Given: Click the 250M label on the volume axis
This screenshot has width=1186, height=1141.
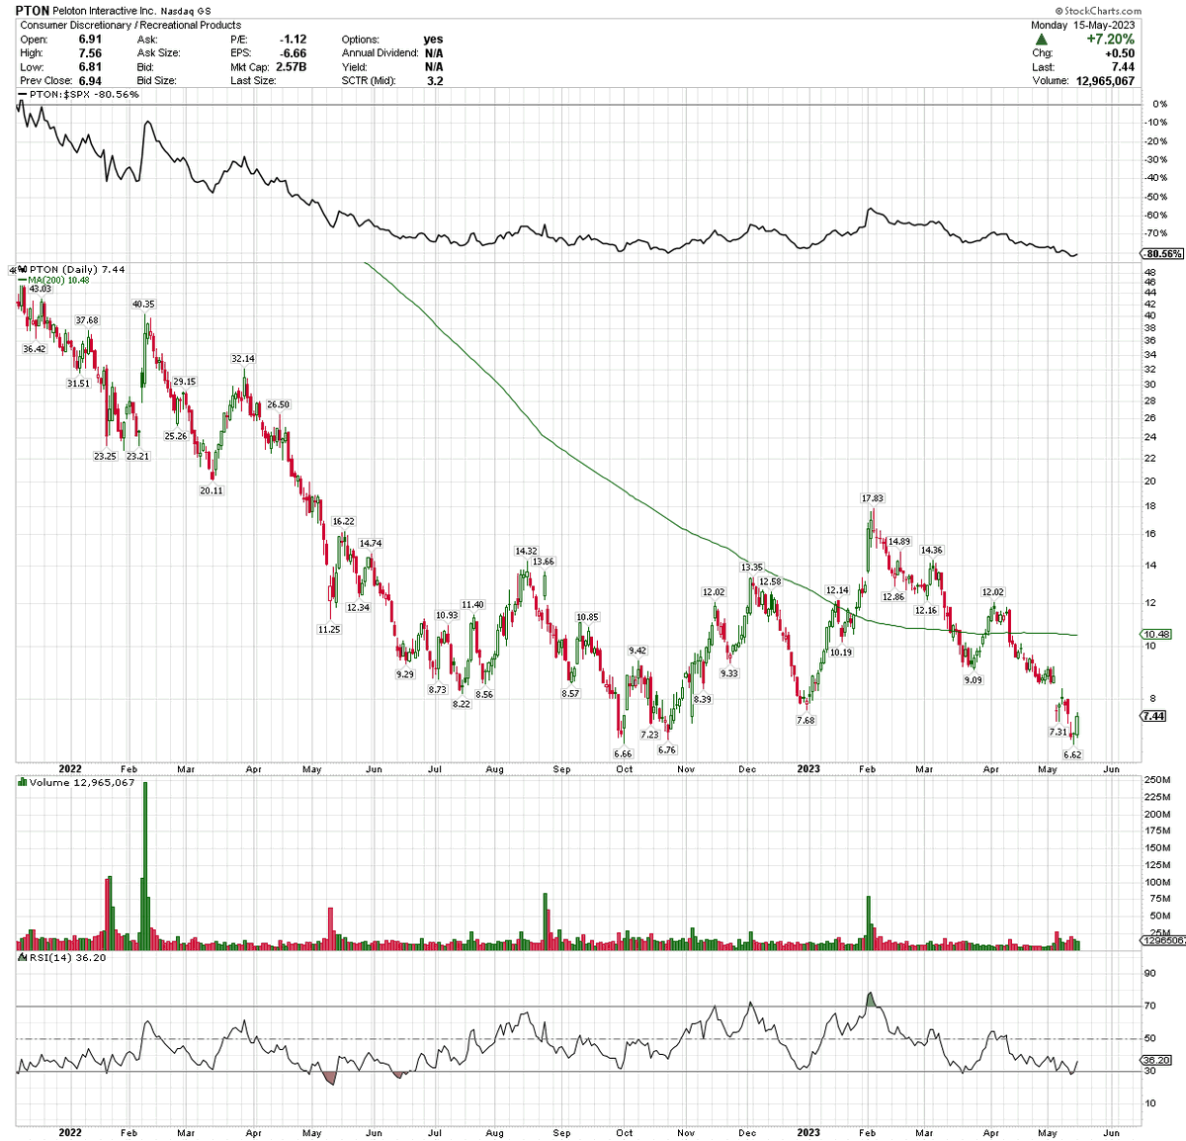Looking at the screenshot, I should [x=1158, y=781].
